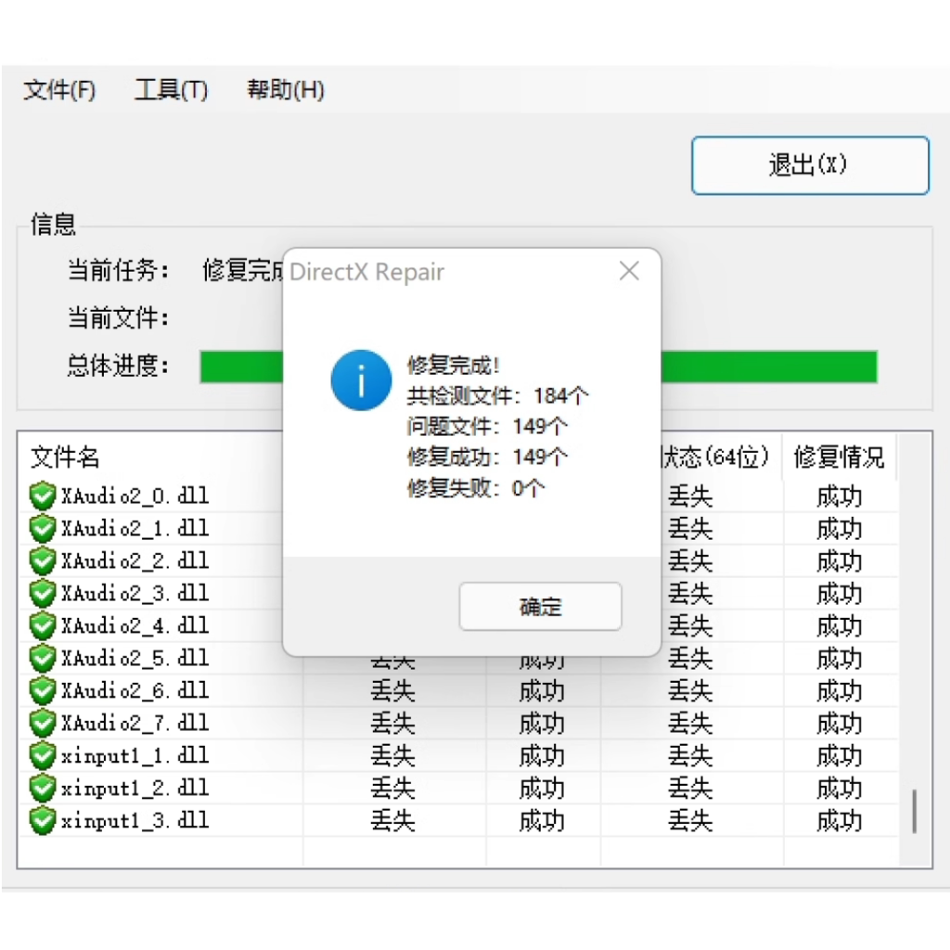
Task: Click the green shield icon for XAudio2_0.dll
Action: (x=43, y=496)
